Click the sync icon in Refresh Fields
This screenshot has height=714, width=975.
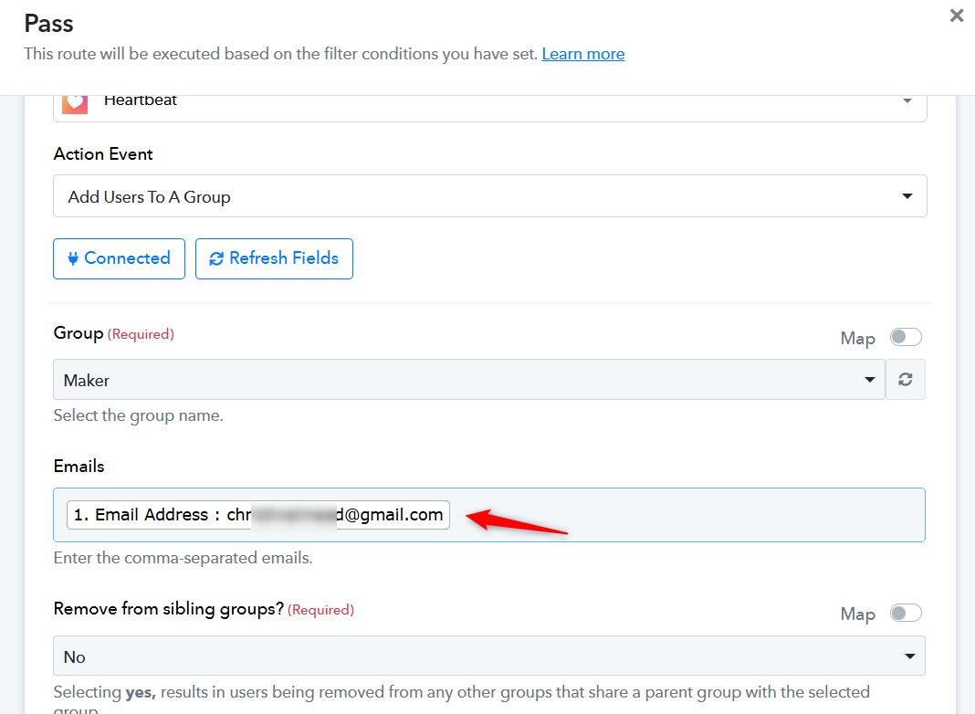pyautogui.click(x=216, y=258)
